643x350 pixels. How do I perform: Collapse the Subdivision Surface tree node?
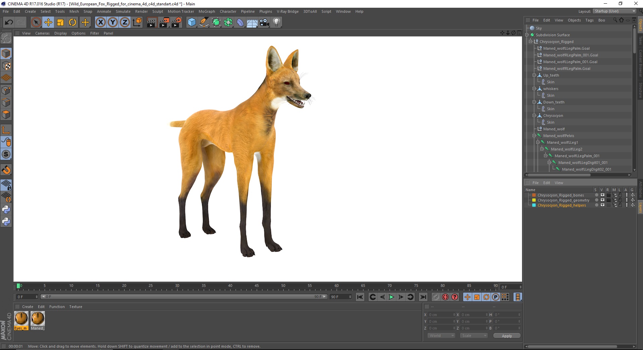point(527,35)
